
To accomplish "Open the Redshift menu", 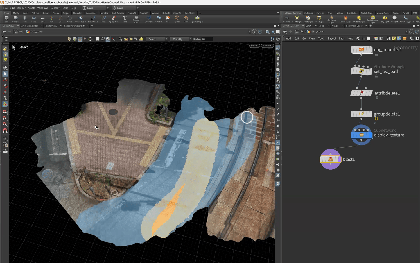I will coord(55,8).
